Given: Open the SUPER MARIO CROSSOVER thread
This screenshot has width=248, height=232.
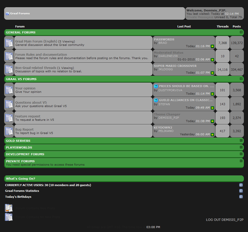Looking at the screenshot, I should (x=175, y=66).
